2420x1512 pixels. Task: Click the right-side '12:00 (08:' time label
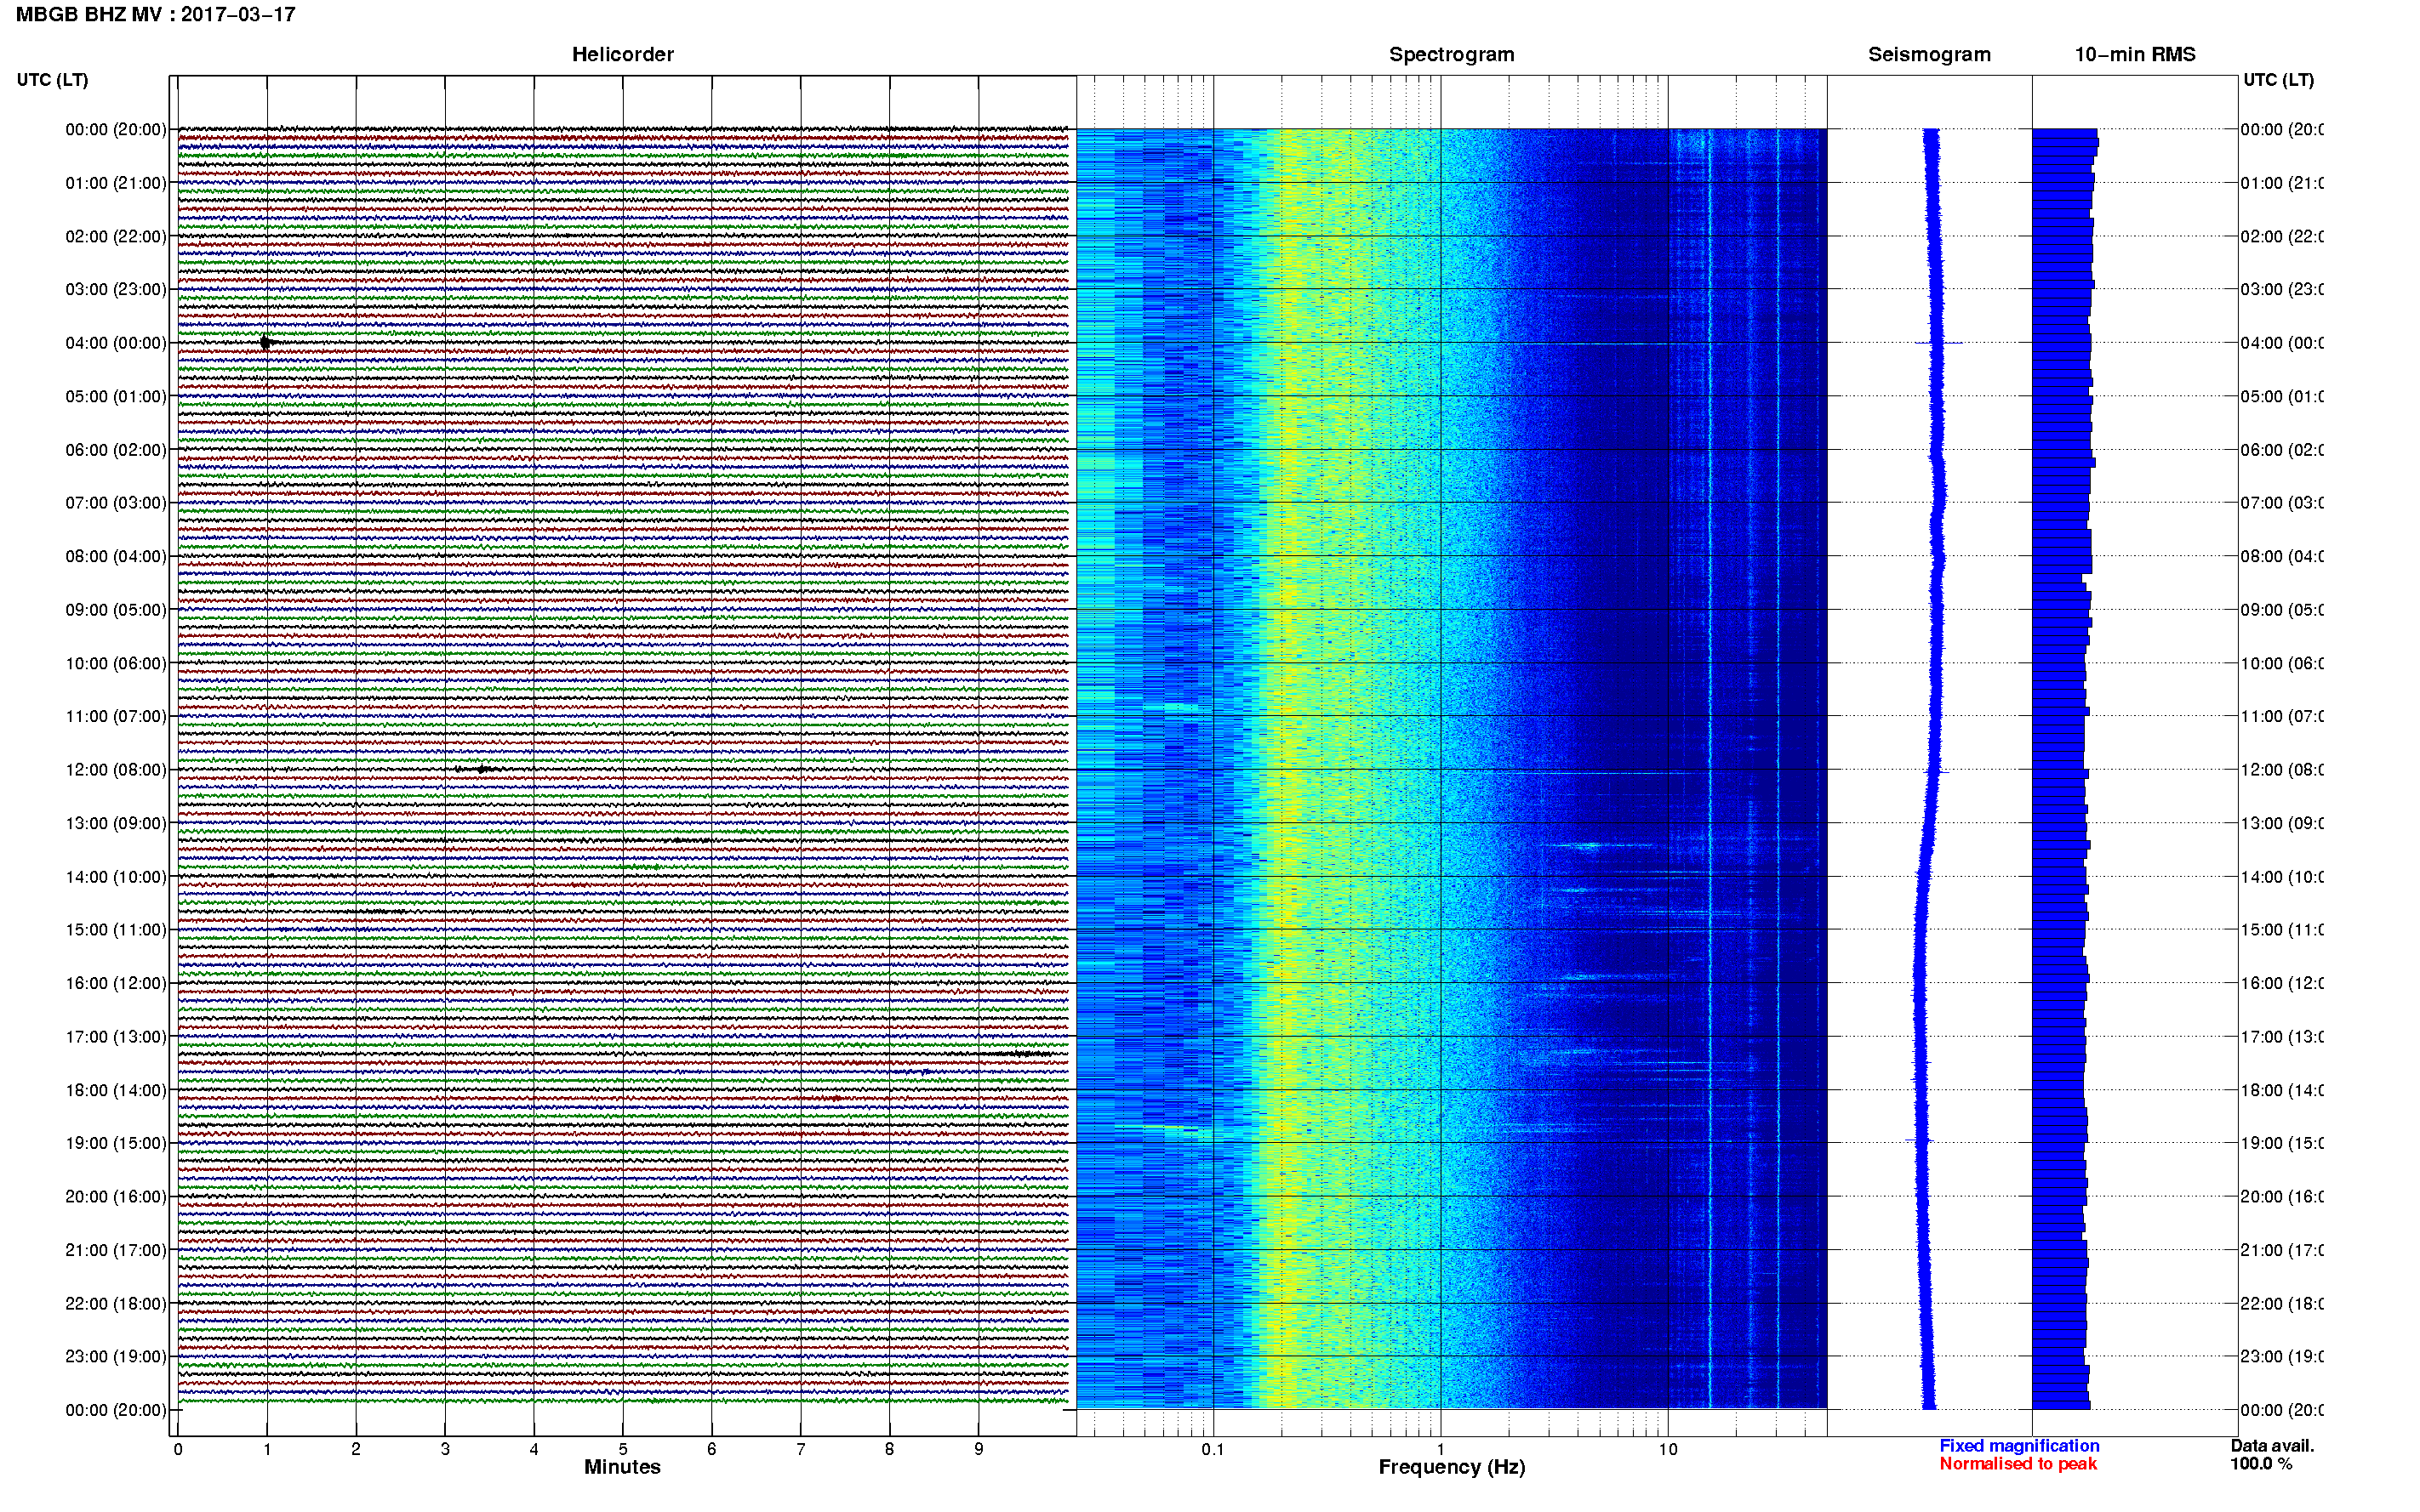[2281, 770]
